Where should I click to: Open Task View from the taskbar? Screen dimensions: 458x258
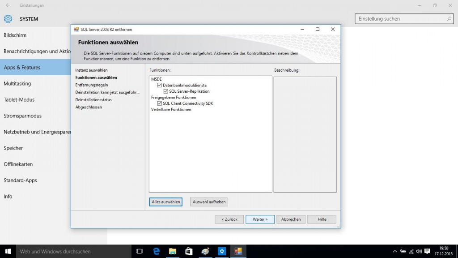139,251
